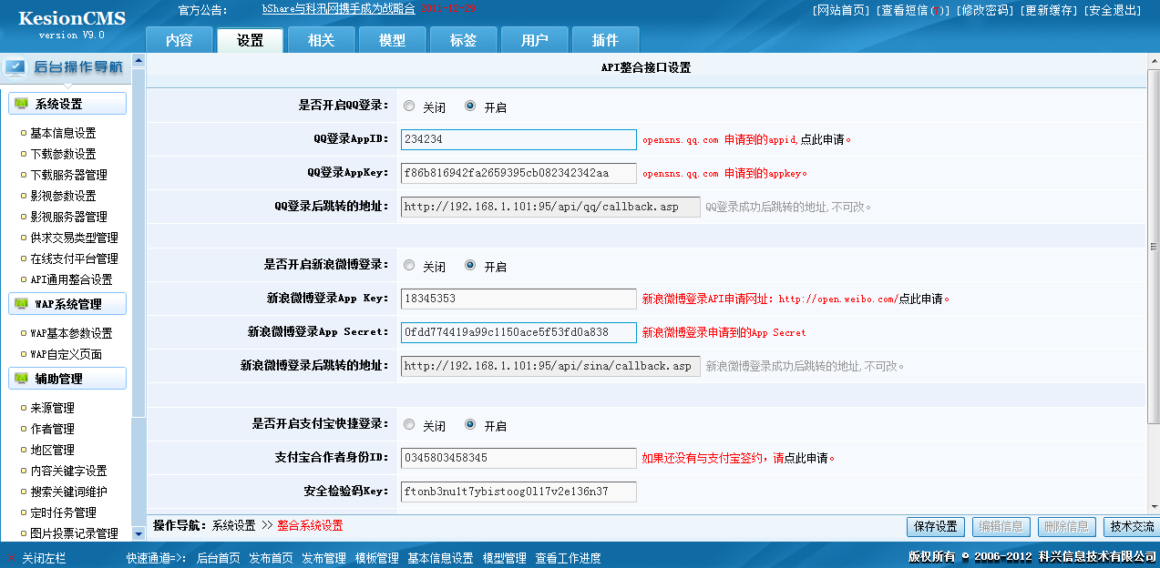
Task: Click the 模板管理 shortcut link
Action: (x=376, y=558)
